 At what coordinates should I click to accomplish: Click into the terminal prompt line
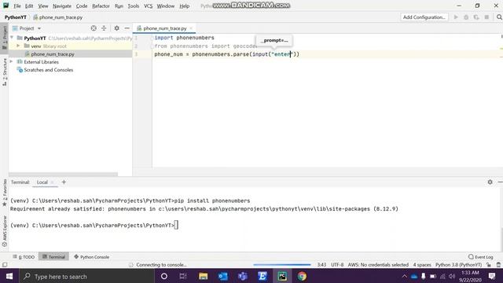tap(176, 226)
